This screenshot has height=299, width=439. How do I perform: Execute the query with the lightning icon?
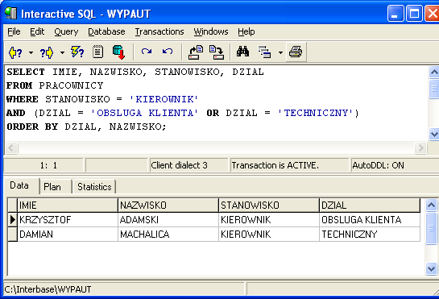[77, 52]
